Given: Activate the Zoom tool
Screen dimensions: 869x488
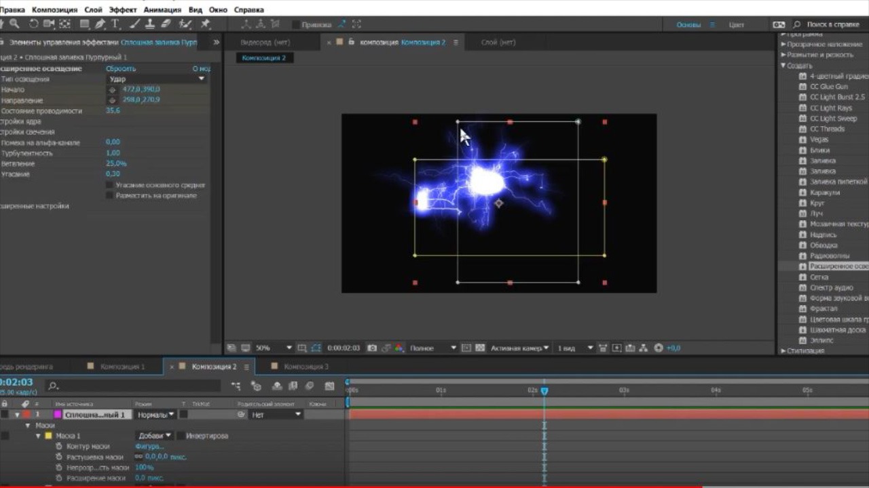Looking at the screenshot, I should pyautogui.click(x=15, y=24).
